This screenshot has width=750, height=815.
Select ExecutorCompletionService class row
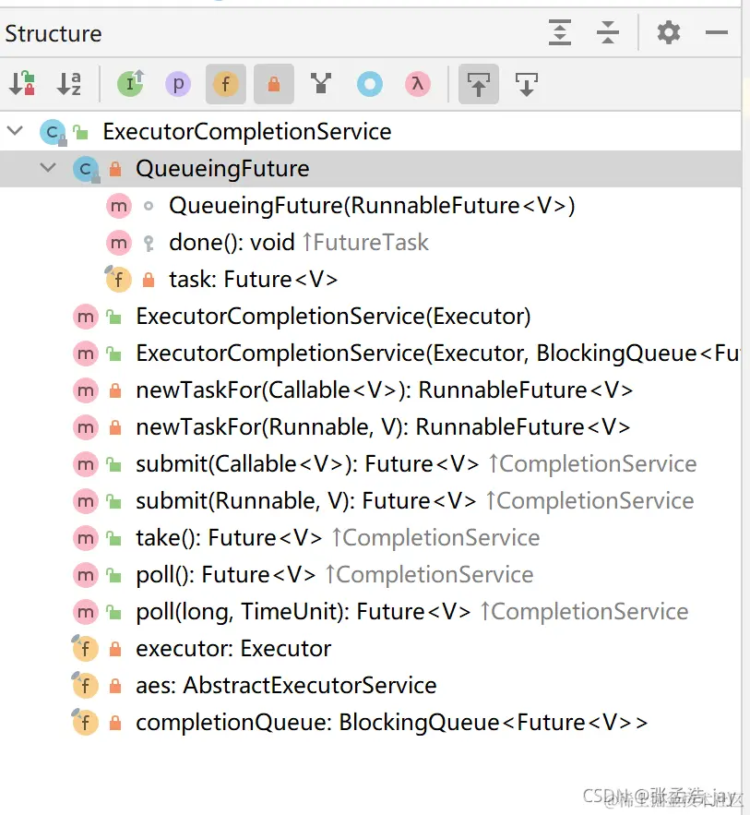pyautogui.click(x=370, y=131)
